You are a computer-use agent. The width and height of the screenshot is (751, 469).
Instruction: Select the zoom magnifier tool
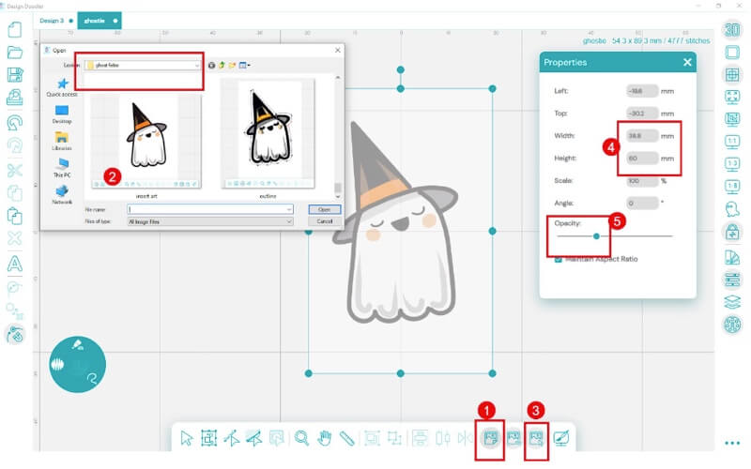301,438
